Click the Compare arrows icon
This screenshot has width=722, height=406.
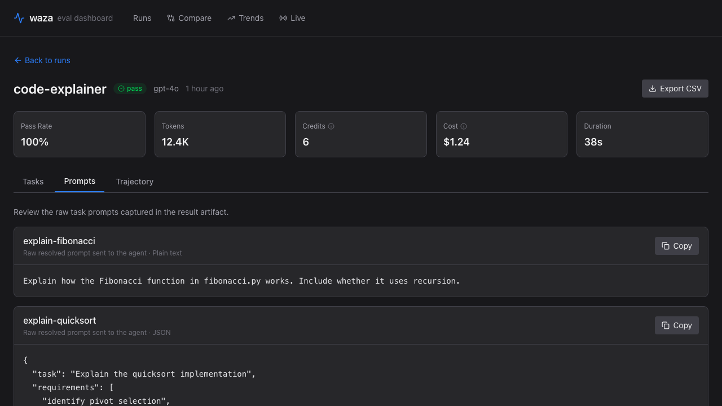(171, 18)
